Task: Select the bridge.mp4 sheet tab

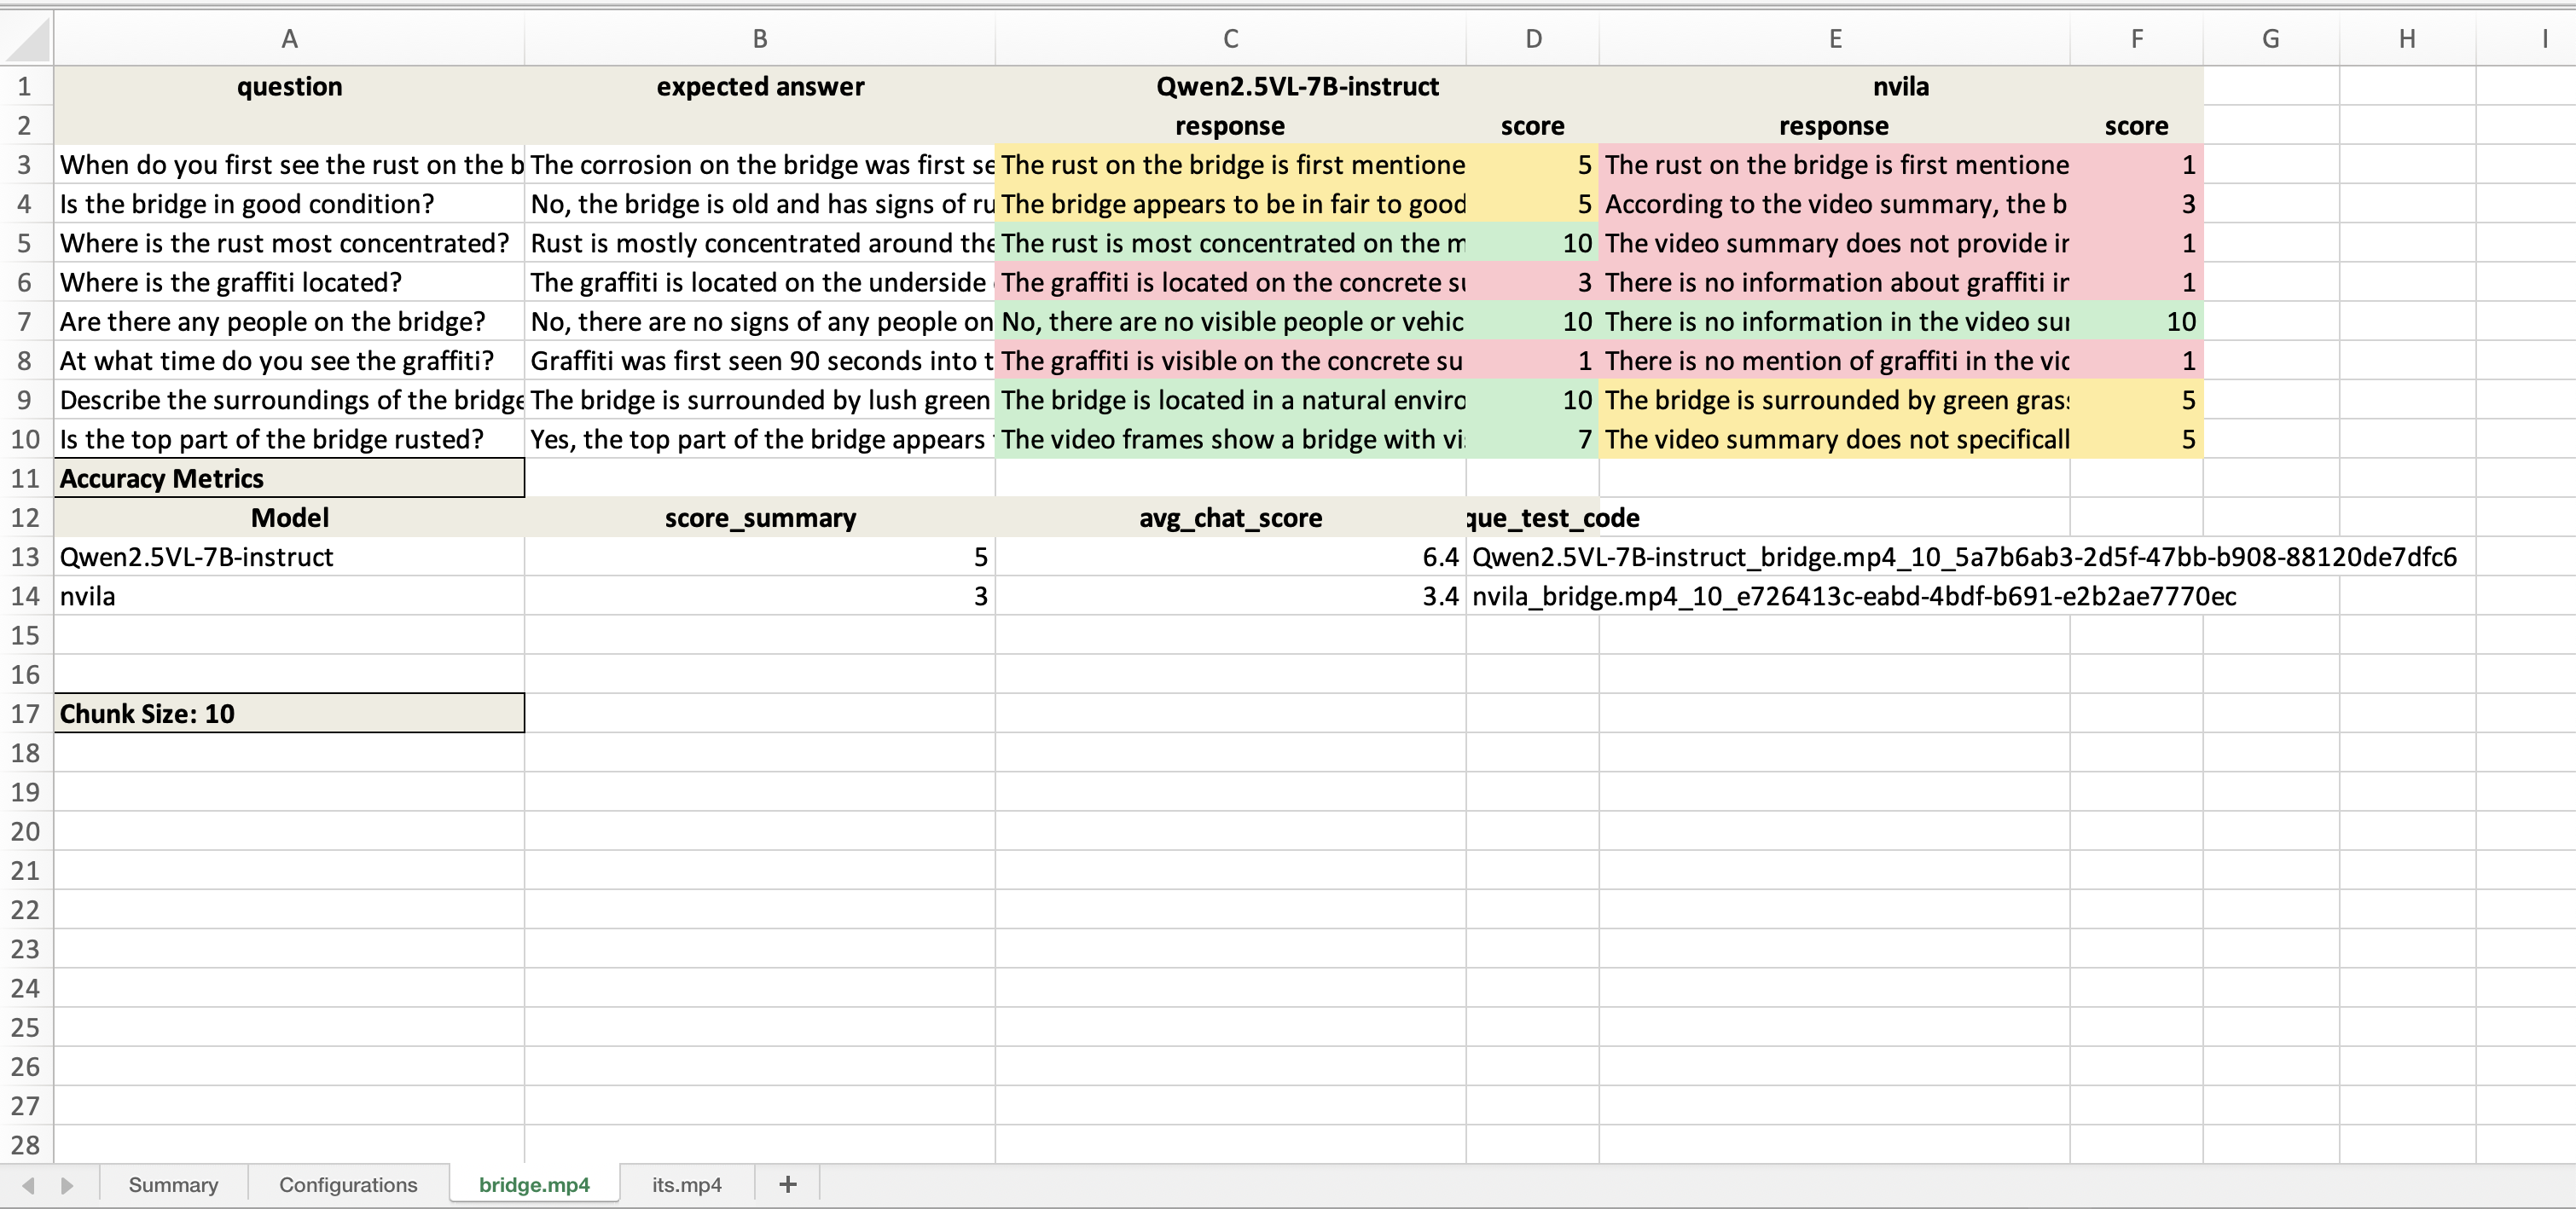Action: [x=534, y=1184]
